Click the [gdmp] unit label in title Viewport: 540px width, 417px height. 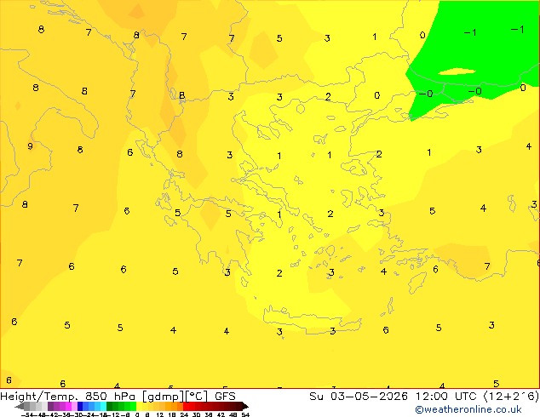click(x=164, y=397)
